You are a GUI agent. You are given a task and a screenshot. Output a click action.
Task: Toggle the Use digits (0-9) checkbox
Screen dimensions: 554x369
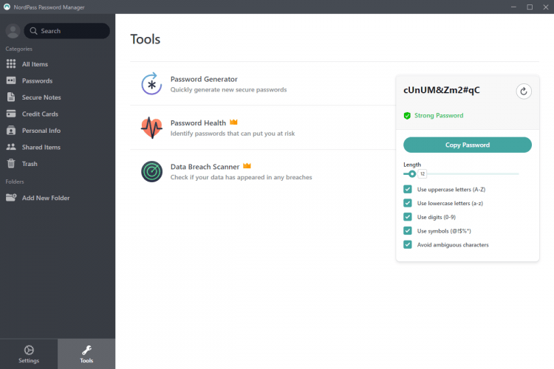[x=407, y=217]
